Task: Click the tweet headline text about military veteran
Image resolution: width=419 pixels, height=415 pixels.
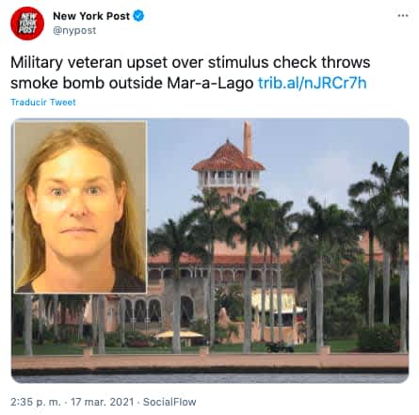Action: click(190, 72)
